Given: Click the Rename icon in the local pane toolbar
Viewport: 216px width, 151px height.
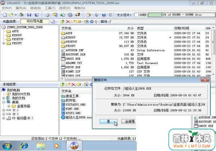Looking at the screenshot, I should [78, 84].
